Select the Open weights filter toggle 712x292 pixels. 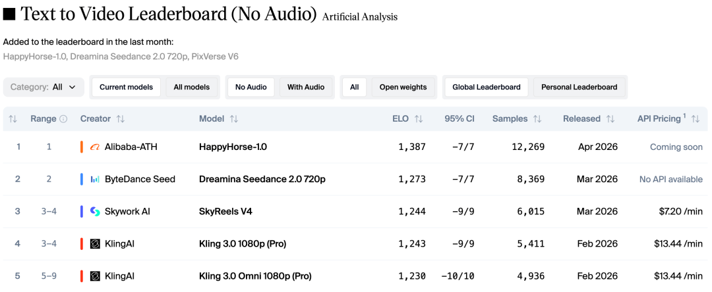point(403,87)
